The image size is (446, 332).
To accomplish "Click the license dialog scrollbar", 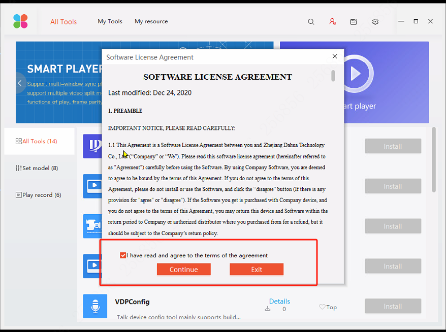I will click(334, 77).
